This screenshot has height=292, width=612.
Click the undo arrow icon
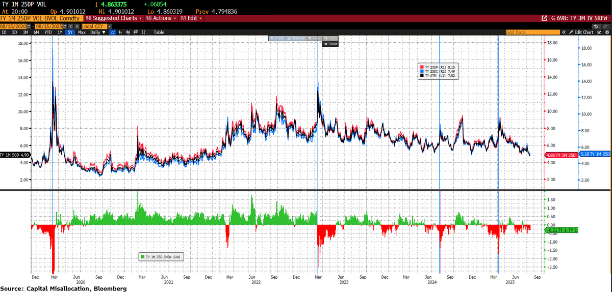click(x=596, y=26)
